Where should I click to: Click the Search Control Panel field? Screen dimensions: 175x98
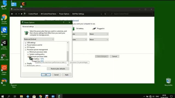(131, 14)
